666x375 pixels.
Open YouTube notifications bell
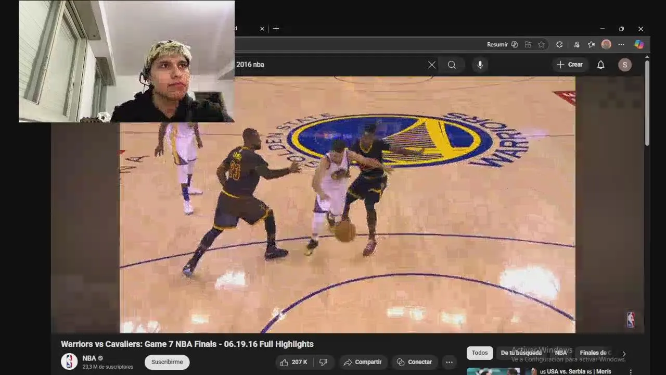pos(600,65)
